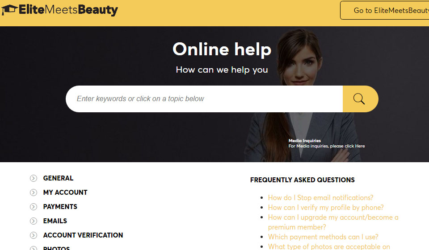This screenshot has height=250, width=429.
Task: Click the magnifying glass search icon
Action: [x=359, y=99]
